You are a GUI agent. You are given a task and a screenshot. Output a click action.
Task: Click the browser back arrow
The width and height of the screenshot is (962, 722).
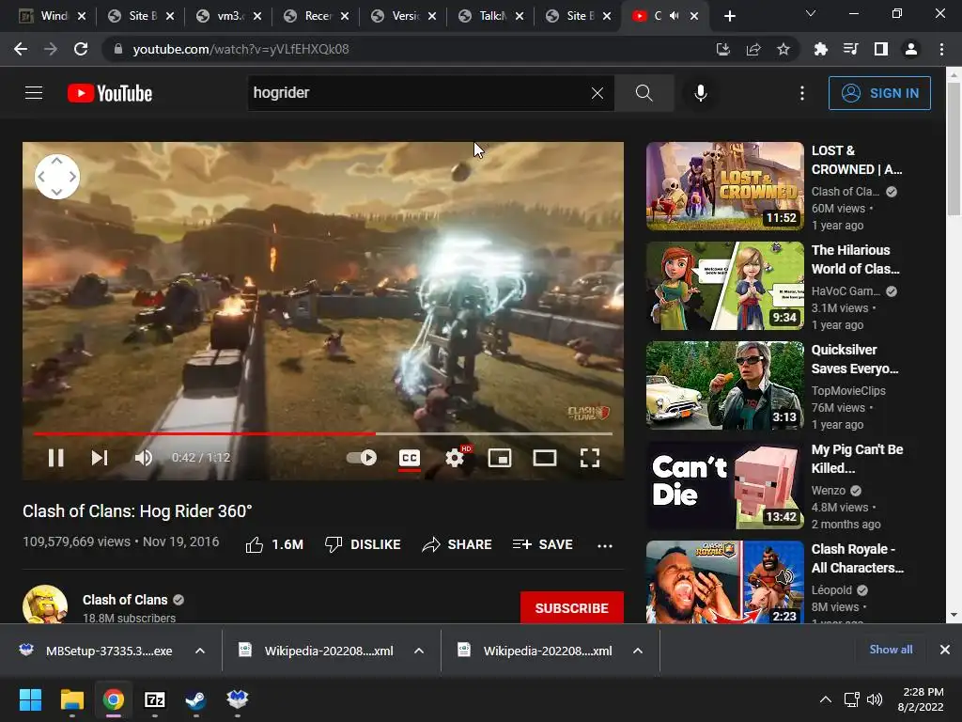(x=21, y=49)
